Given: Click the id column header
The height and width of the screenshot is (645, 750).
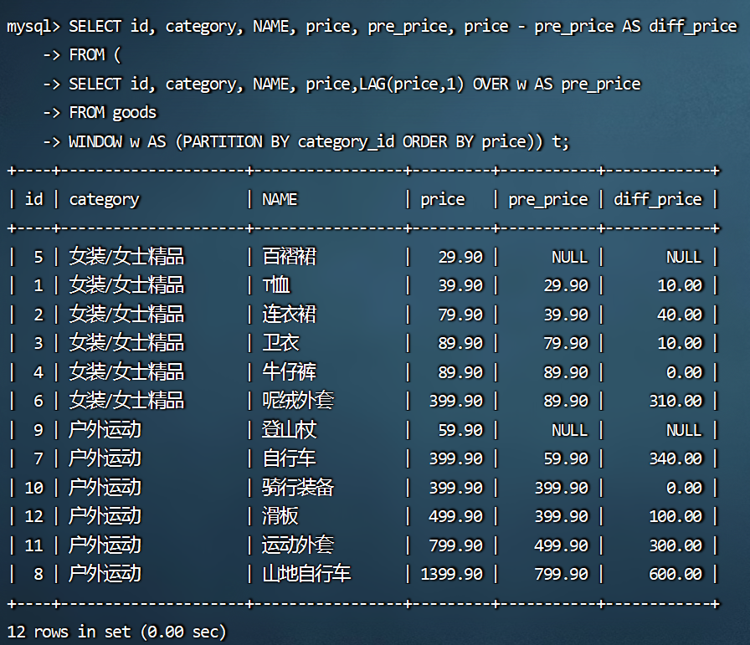Looking at the screenshot, I should [34, 199].
